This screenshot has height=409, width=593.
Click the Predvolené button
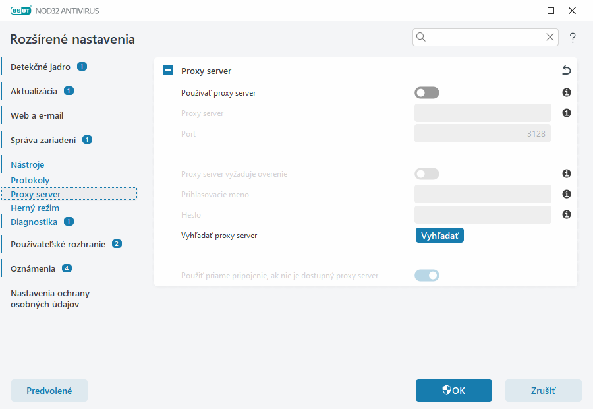(49, 391)
